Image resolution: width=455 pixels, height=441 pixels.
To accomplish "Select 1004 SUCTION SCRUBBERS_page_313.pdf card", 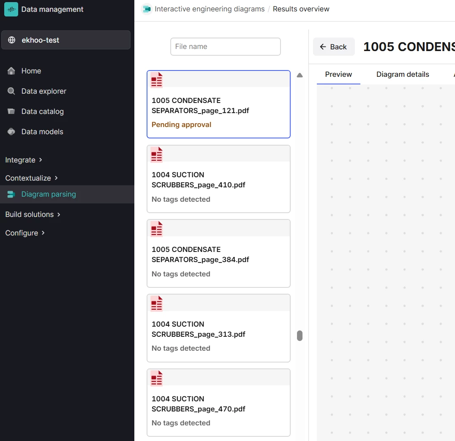I will 218,328.
